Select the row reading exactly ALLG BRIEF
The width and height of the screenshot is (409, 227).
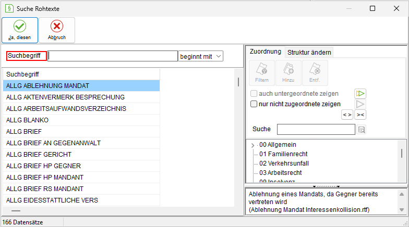coord(81,131)
